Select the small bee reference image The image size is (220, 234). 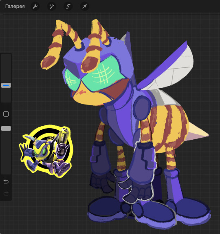46,151
